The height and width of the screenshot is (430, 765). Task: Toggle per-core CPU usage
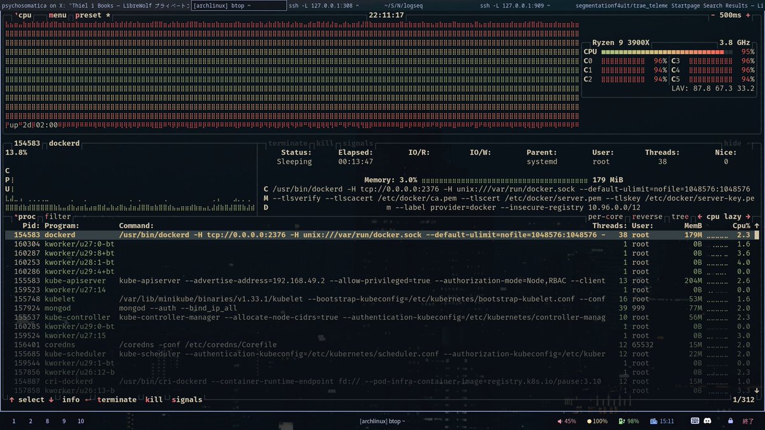(605, 217)
